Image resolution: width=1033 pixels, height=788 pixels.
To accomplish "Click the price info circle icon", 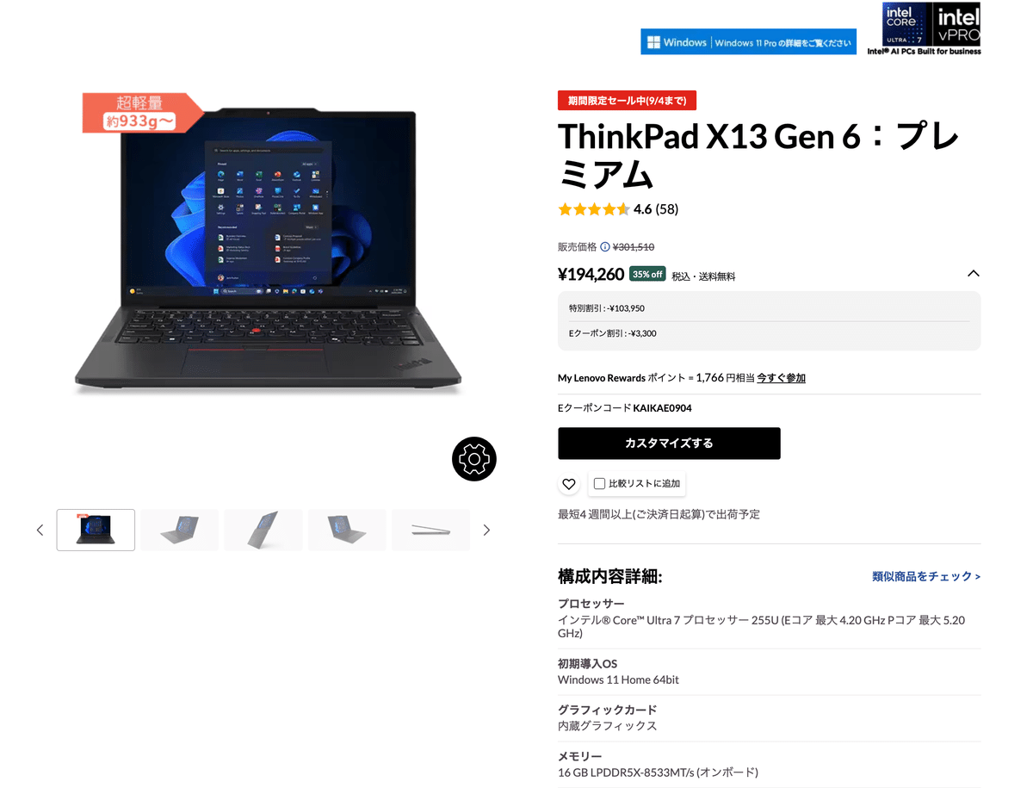I will click(605, 247).
